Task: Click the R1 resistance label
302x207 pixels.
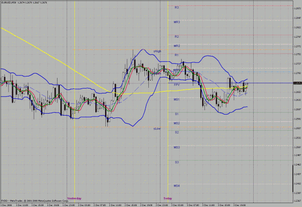Action: point(177,55)
